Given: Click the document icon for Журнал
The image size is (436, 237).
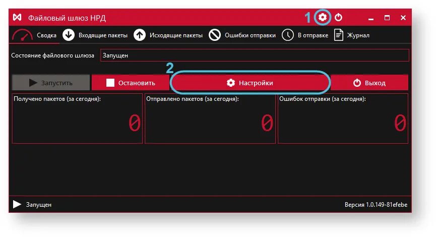Looking at the screenshot, I should [x=338, y=35].
